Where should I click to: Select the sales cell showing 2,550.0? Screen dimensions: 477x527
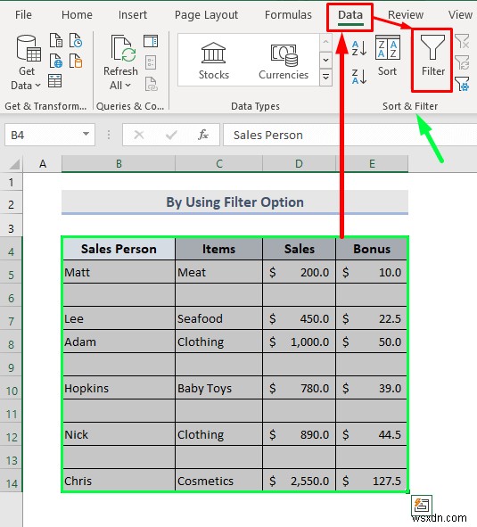(300, 481)
